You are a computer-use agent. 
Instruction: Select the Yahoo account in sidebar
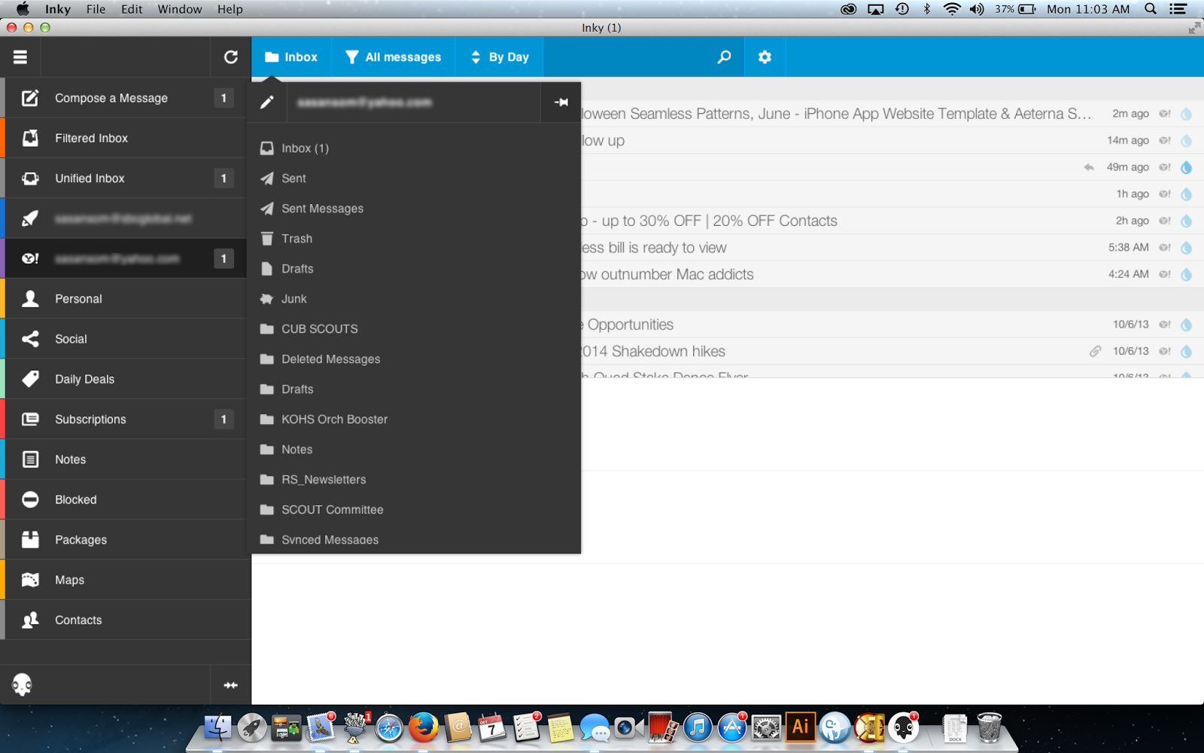126,258
